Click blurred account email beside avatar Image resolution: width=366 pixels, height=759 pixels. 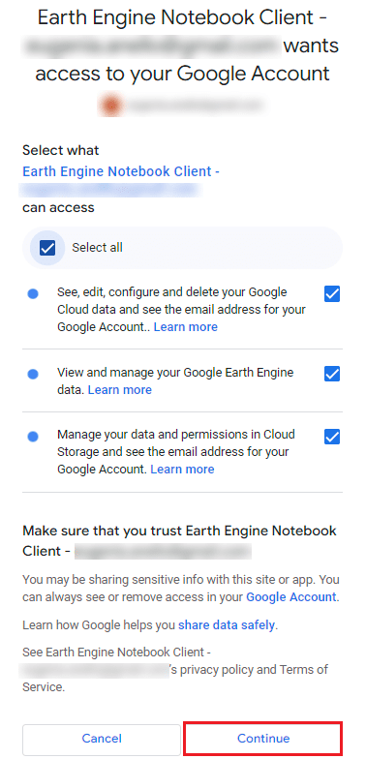[193, 105]
